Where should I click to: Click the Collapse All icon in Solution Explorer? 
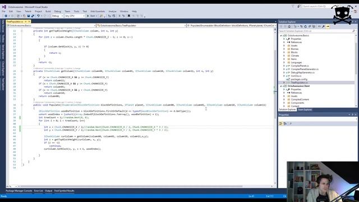(310, 26)
